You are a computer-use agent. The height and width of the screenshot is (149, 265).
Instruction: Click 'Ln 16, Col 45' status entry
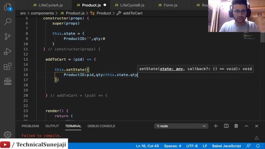(x=147, y=146)
